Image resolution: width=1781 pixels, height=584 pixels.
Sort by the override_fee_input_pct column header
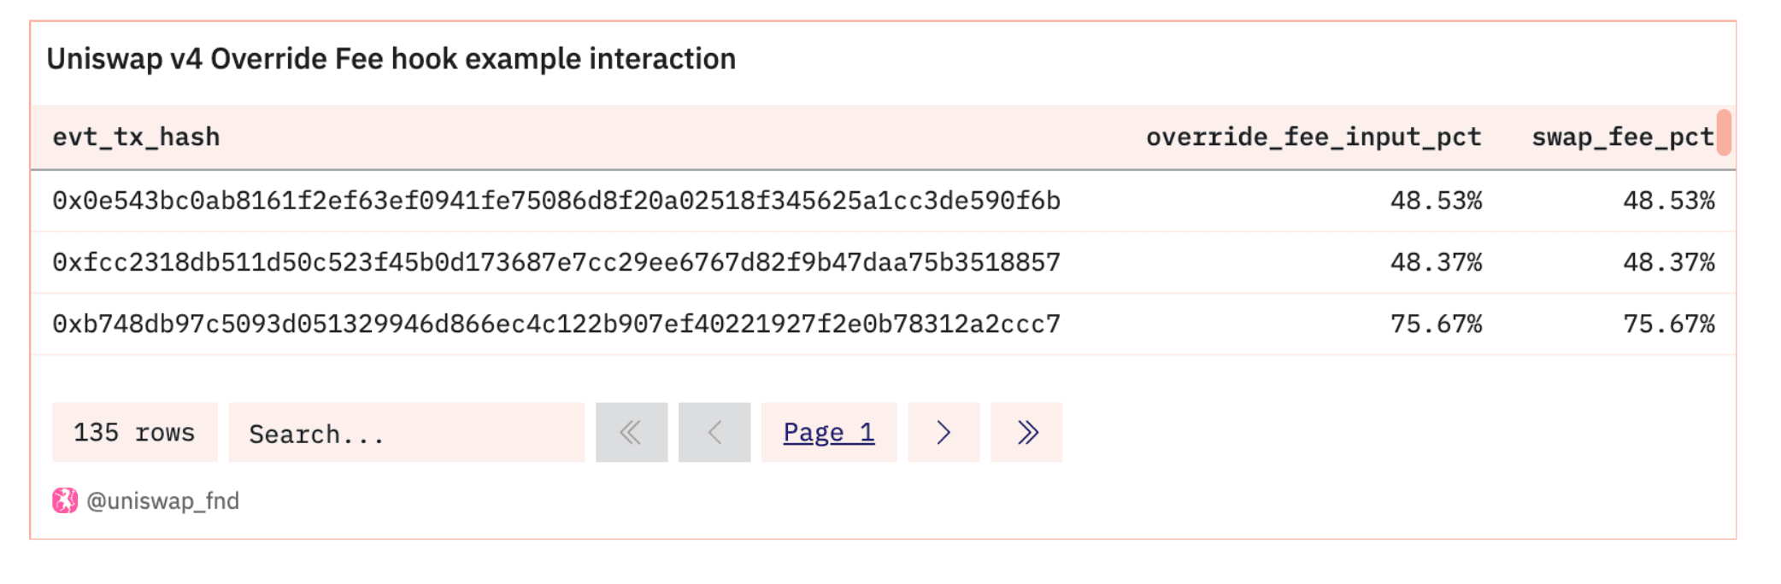[x=1313, y=137]
